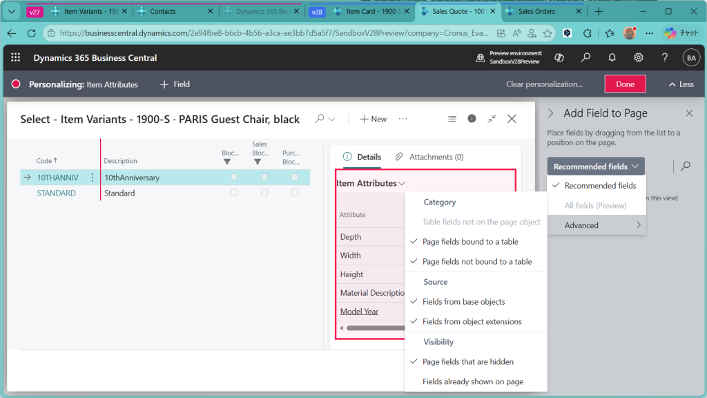Click the help question mark icon
Screen dimensions: 707x398
664,58
